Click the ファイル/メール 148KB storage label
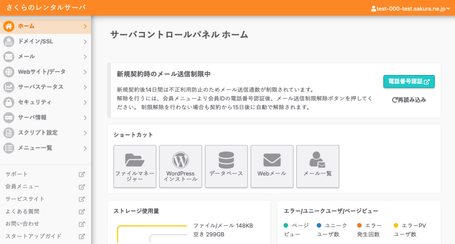This screenshot has height=244, width=455. [223, 225]
